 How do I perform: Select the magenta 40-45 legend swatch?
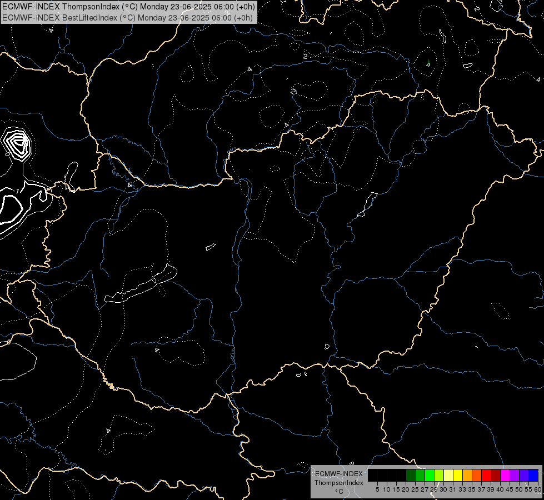(x=505, y=475)
